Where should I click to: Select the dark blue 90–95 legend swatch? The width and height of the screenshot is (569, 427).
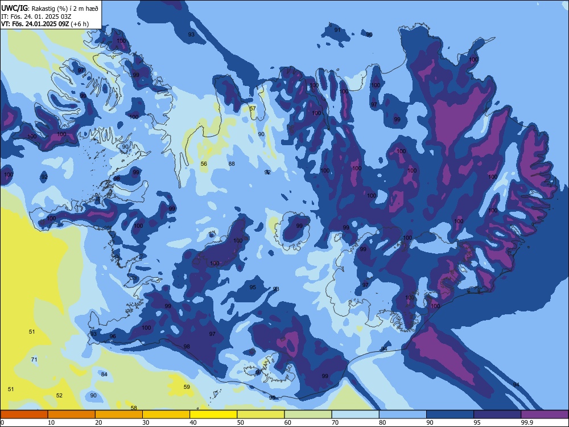coord(450,414)
